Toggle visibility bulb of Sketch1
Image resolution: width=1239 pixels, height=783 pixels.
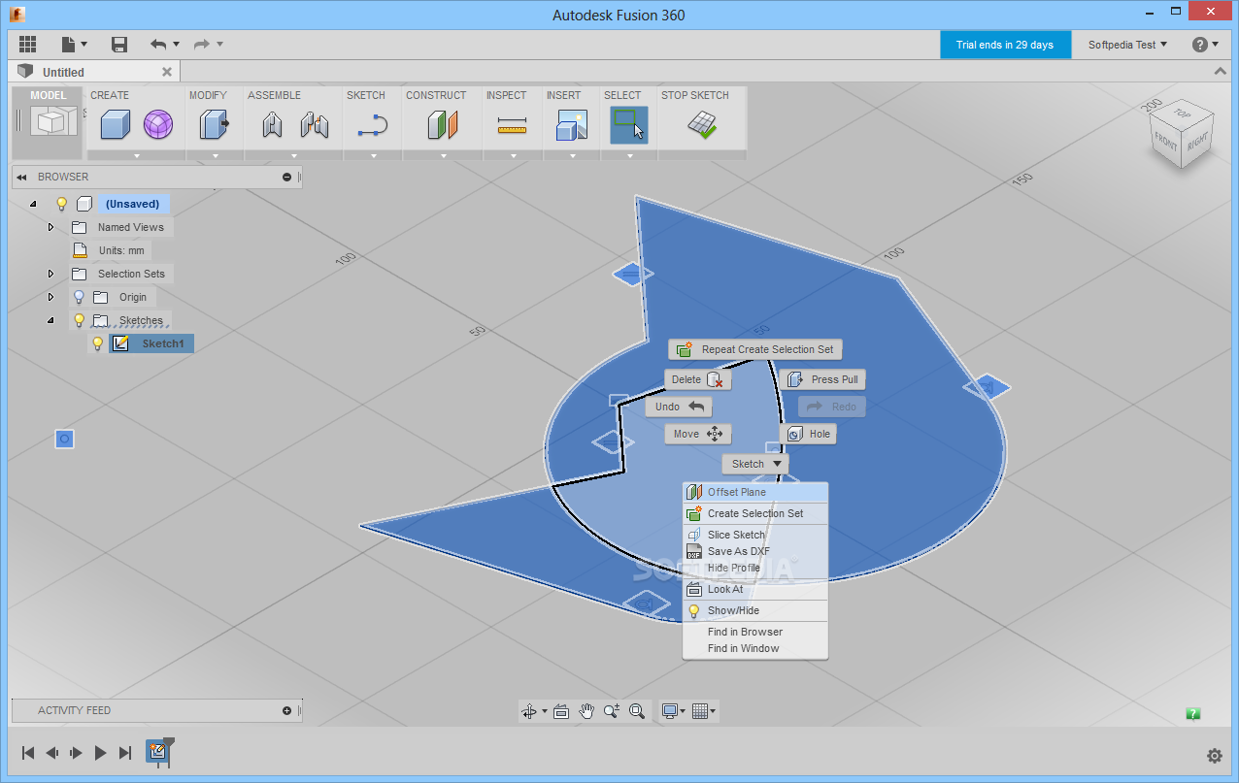pyautogui.click(x=97, y=343)
